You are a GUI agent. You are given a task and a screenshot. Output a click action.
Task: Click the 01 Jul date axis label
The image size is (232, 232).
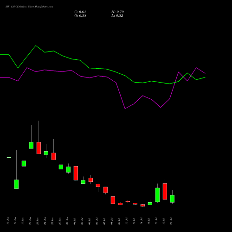pyautogui.click(x=75, y=221)
